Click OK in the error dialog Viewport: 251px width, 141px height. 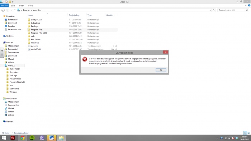[161, 70]
